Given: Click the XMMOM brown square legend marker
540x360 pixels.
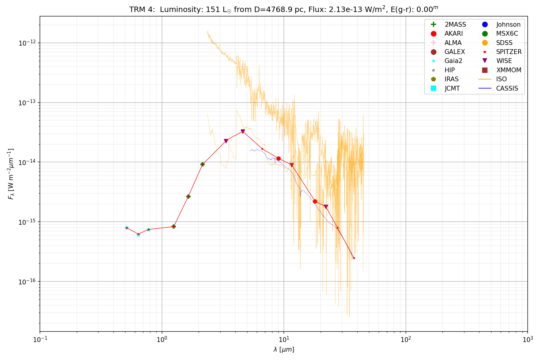Looking at the screenshot, I should (485, 70).
